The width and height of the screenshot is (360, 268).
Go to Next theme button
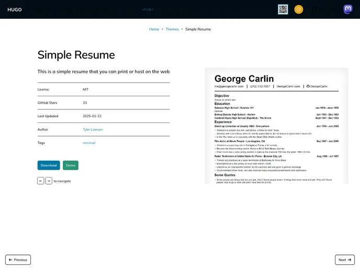click(x=345, y=260)
